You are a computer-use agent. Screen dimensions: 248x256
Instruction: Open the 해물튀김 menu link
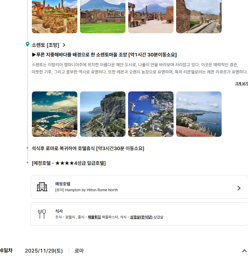pos(94,217)
